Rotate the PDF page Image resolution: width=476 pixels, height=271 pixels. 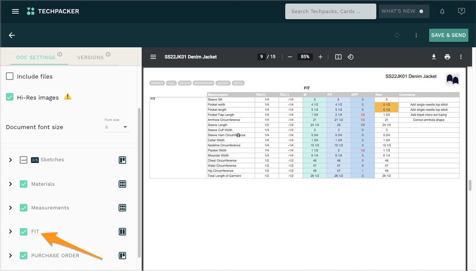point(351,57)
